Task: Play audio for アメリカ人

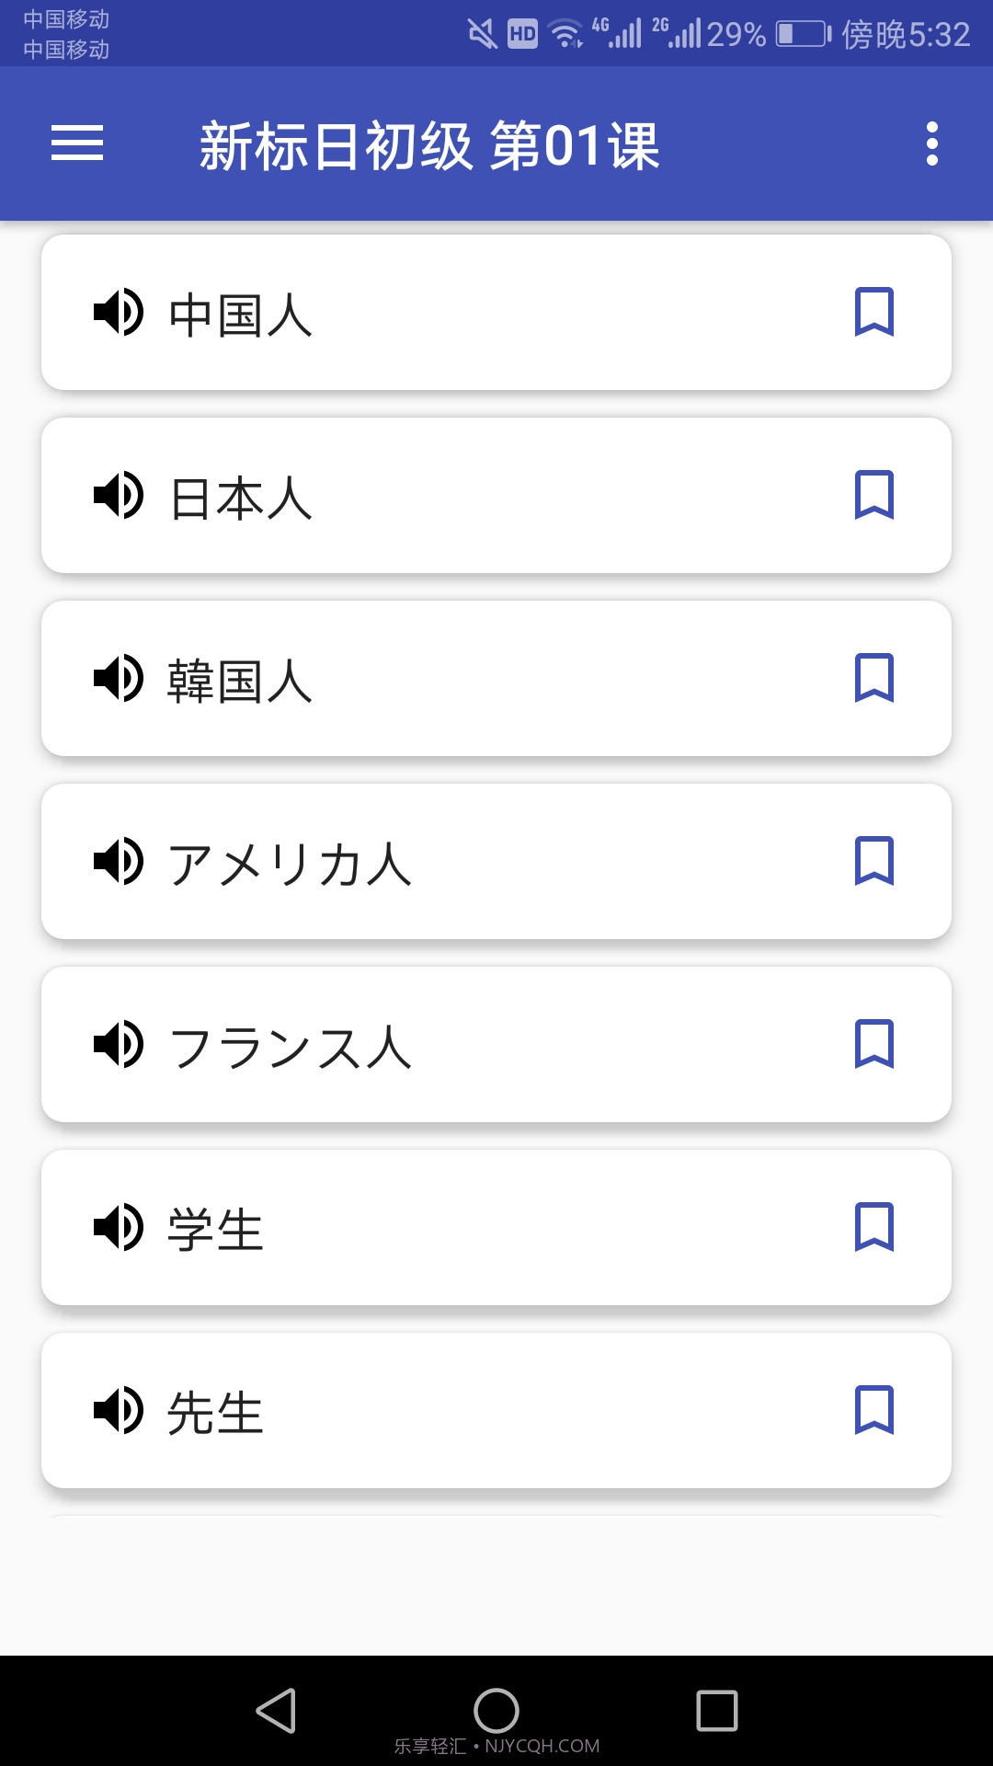Action: pyautogui.click(x=119, y=862)
